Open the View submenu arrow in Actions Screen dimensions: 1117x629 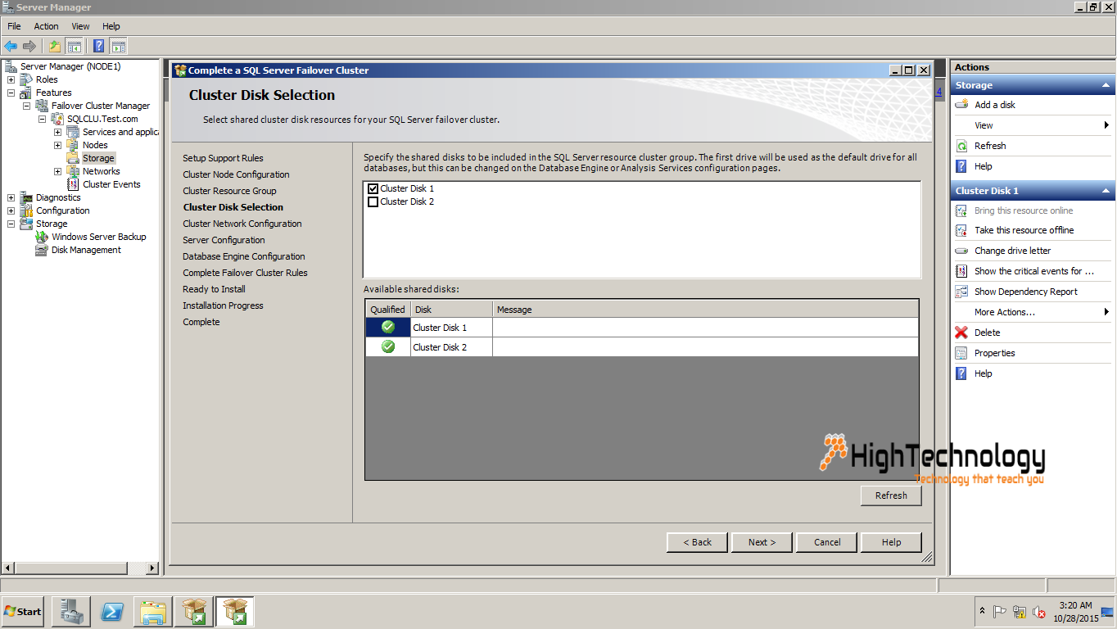coord(1106,125)
